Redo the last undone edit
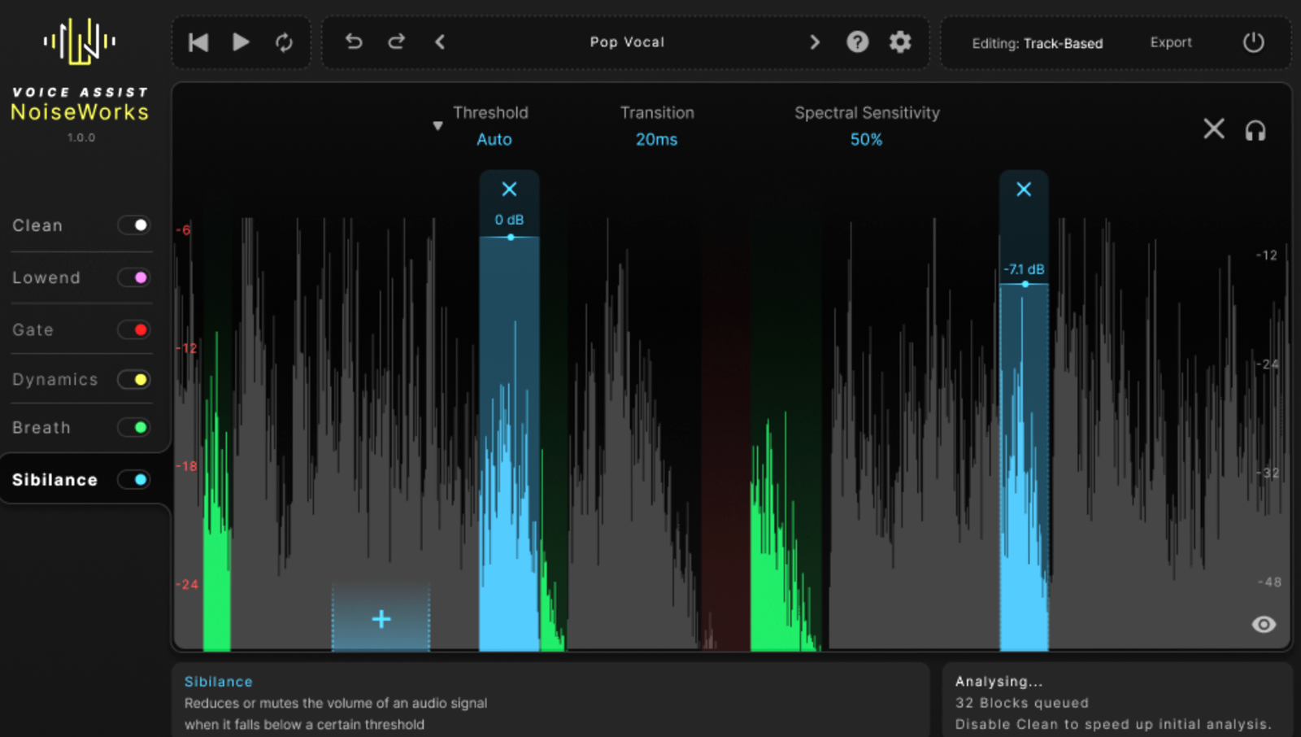 click(x=396, y=41)
